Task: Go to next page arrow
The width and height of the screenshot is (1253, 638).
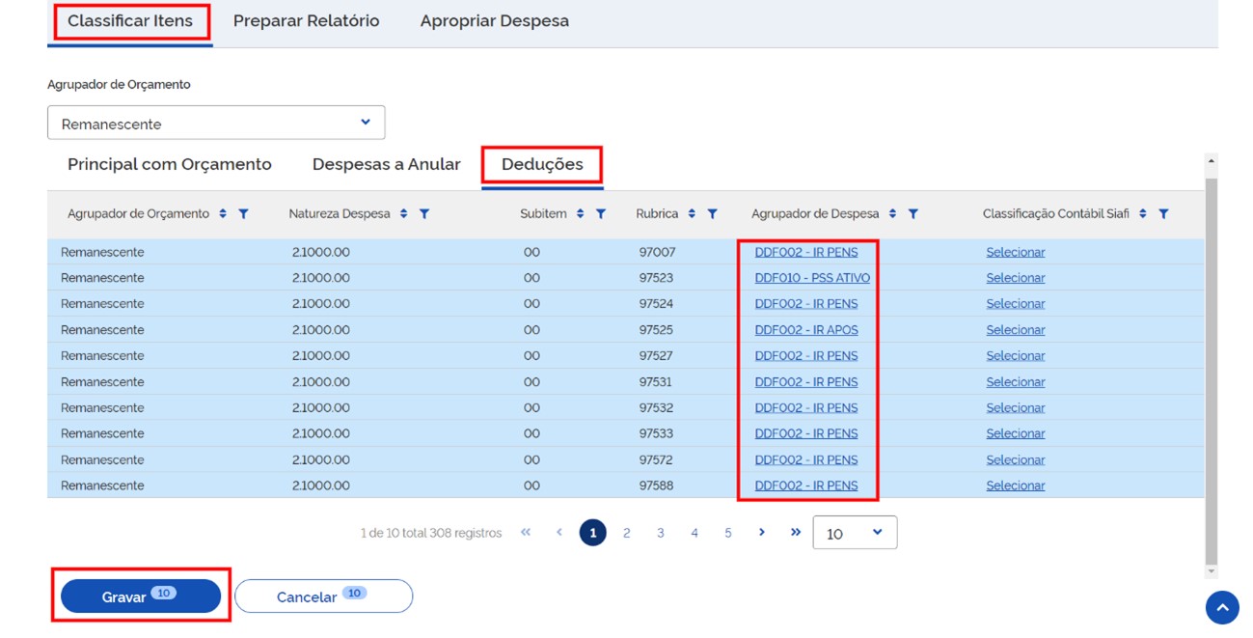Action: click(x=761, y=532)
